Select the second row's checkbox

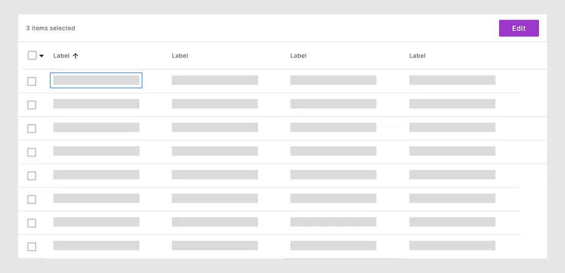(x=32, y=105)
